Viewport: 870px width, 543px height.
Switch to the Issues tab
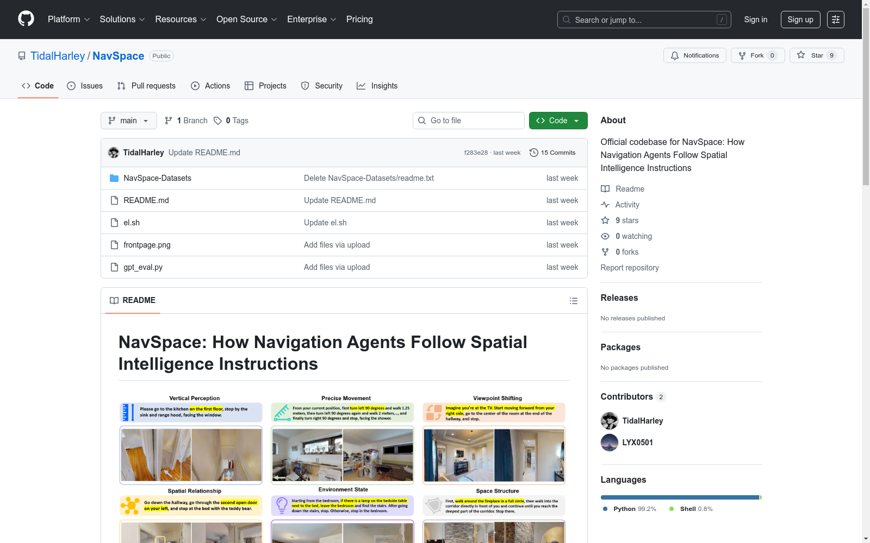coord(85,86)
